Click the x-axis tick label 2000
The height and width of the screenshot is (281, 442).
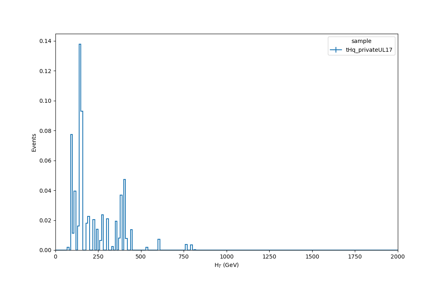coord(398,257)
